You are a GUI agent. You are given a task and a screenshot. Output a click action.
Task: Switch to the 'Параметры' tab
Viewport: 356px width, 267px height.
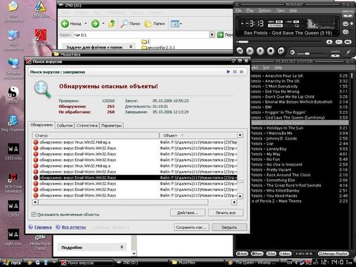coord(112,125)
